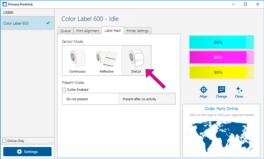Select DieCut sensor mode roll icon

click(136, 58)
